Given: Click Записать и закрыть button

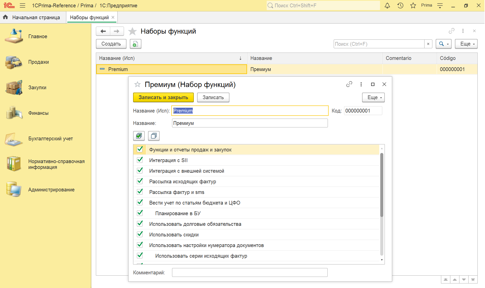Looking at the screenshot, I should click(163, 97).
